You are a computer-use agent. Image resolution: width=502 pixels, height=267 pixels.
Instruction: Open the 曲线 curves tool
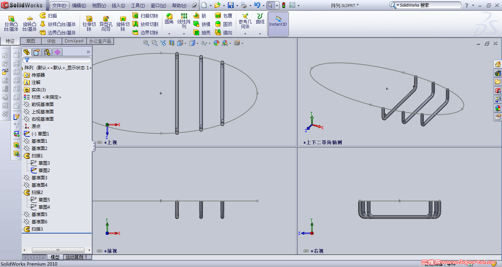pyautogui.click(x=260, y=19)
